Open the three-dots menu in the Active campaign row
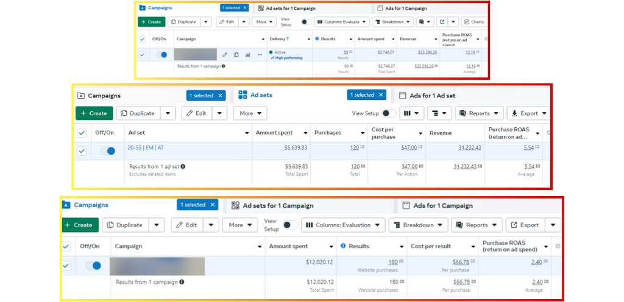 [260, 55]
